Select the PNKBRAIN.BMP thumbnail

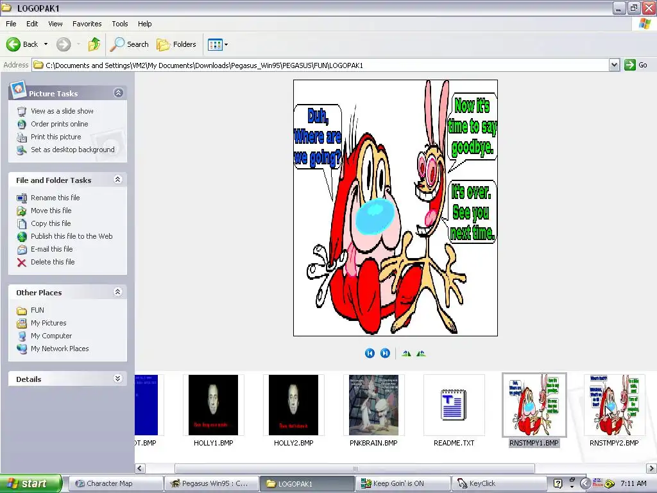373,405
